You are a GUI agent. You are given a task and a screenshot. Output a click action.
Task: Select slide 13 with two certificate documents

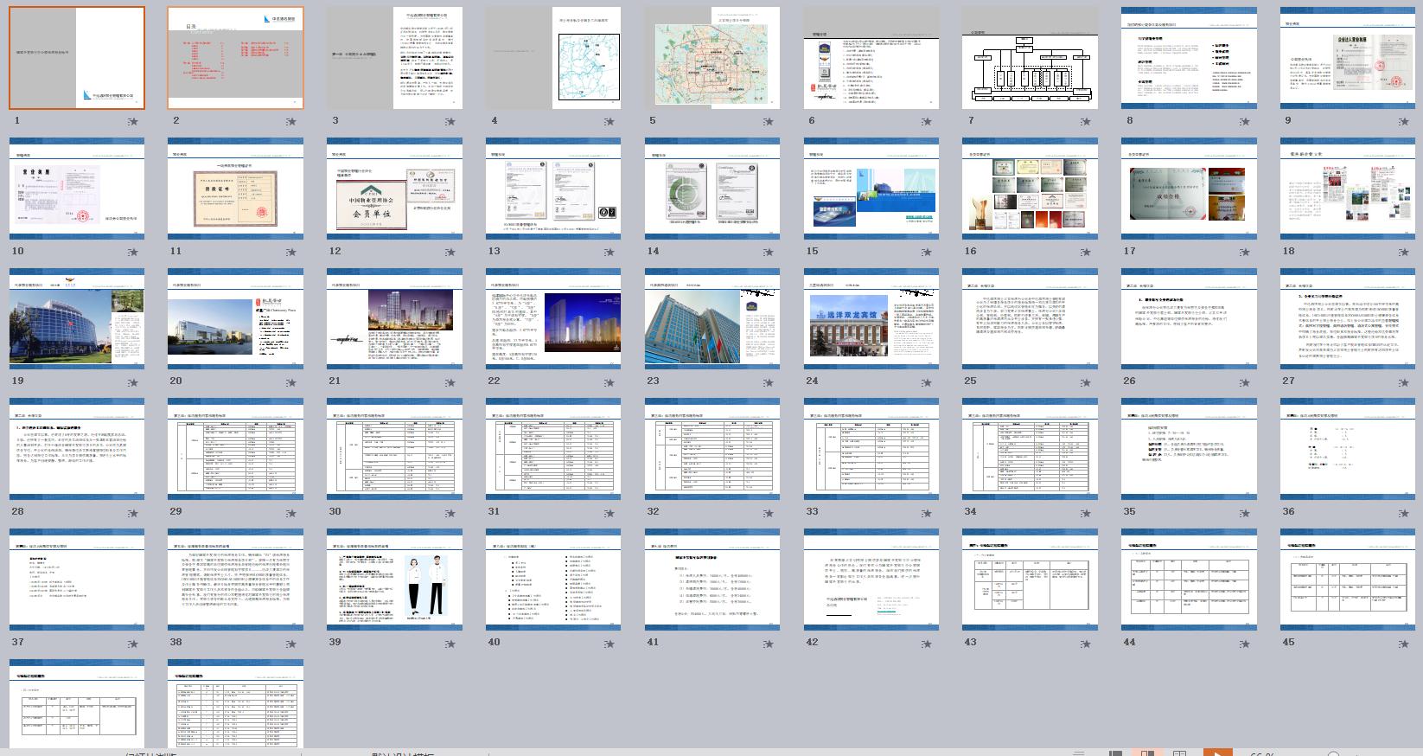tap(553, 189)
